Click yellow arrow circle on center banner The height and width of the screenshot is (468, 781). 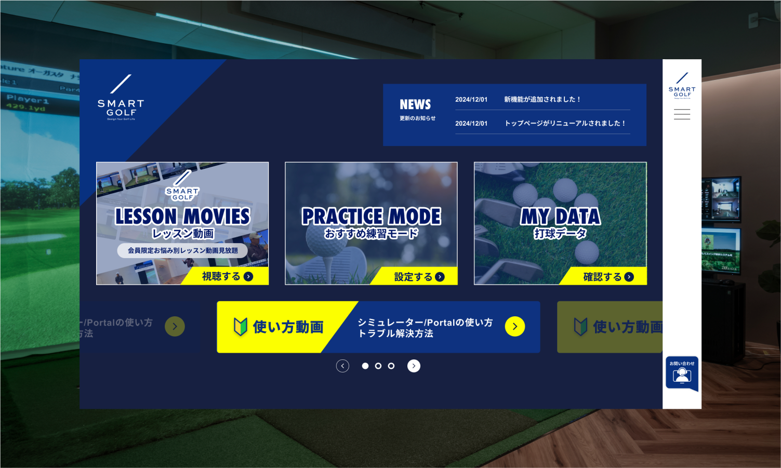click(x=515, y=327)
